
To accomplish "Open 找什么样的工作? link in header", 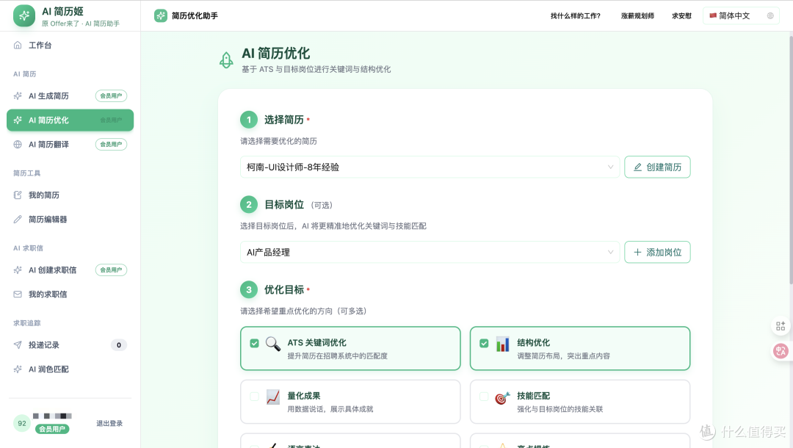I will [x=576, y=15].
